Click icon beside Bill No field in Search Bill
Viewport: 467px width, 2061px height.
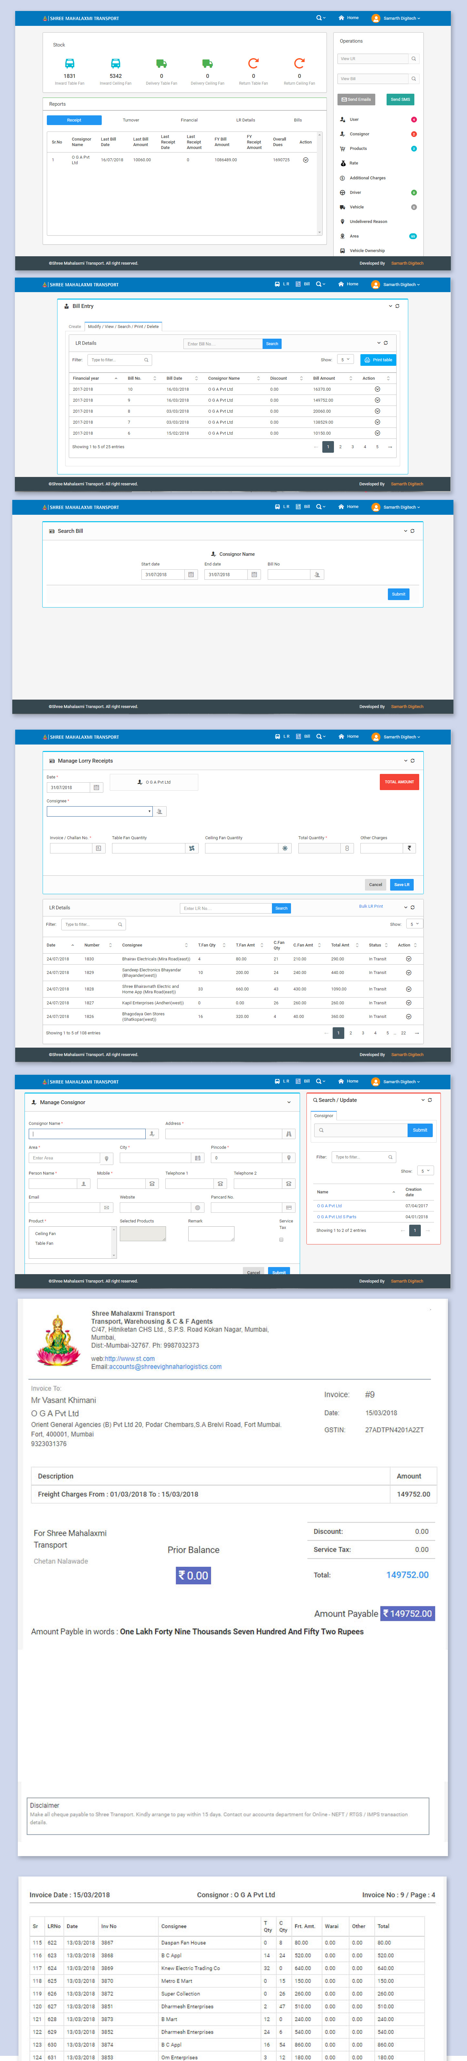317,575
